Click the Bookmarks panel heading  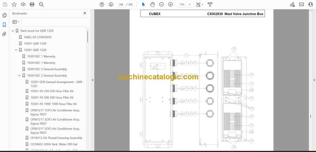(20, 13)
